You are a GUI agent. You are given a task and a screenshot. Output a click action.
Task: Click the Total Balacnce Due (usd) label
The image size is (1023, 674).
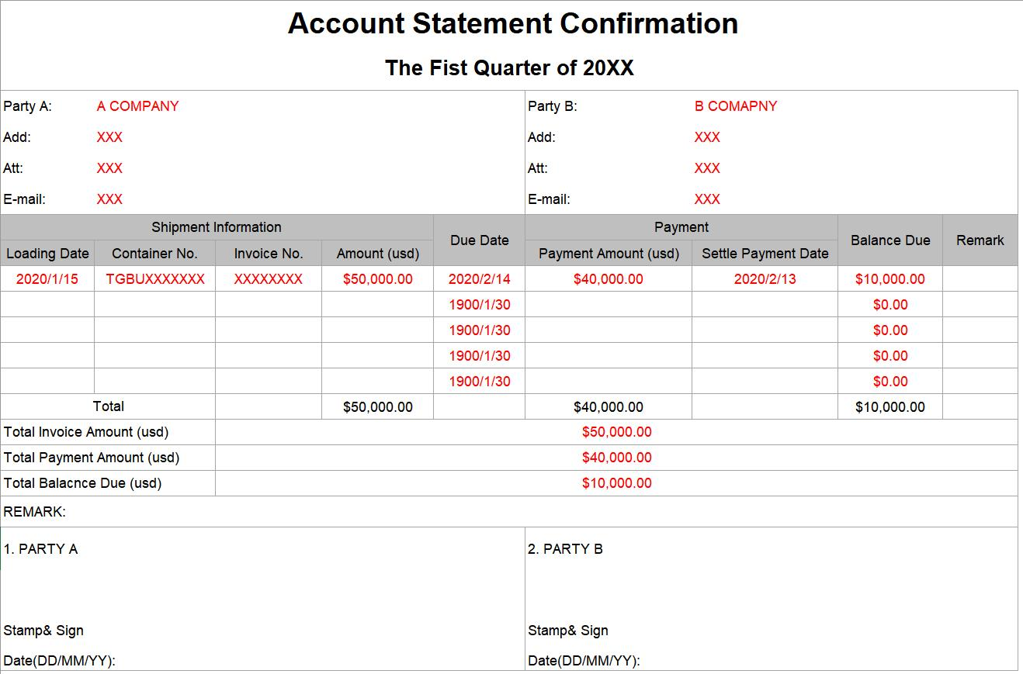pyautogui.click(x=83, y=483)
